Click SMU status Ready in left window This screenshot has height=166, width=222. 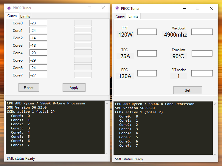pos(21,159)
